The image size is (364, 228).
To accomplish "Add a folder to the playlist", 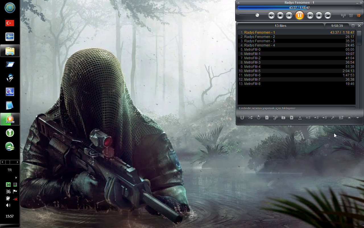I will (x=283, y=118).
